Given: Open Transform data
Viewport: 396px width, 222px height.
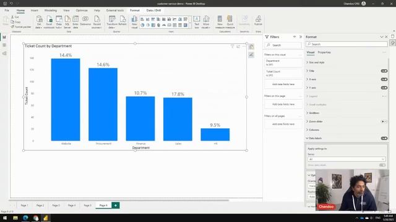Looking at the screenshot, I should 112,22.
